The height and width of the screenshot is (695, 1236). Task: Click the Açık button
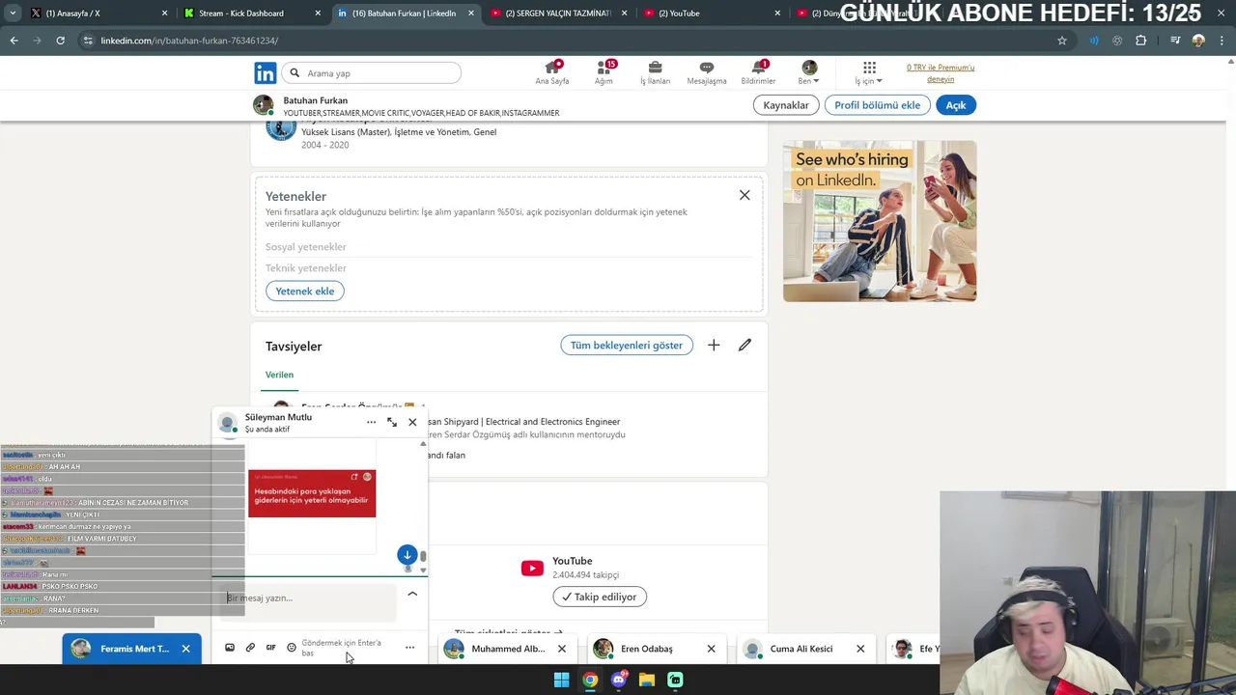click(956, 105)
